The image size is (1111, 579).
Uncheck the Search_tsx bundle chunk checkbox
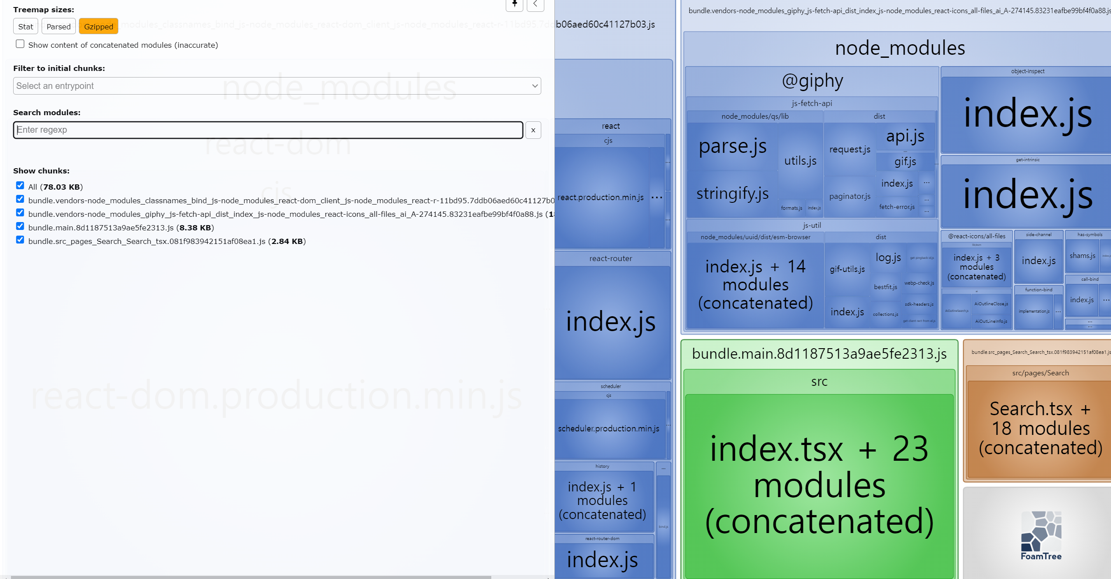[x=20, y=240]
